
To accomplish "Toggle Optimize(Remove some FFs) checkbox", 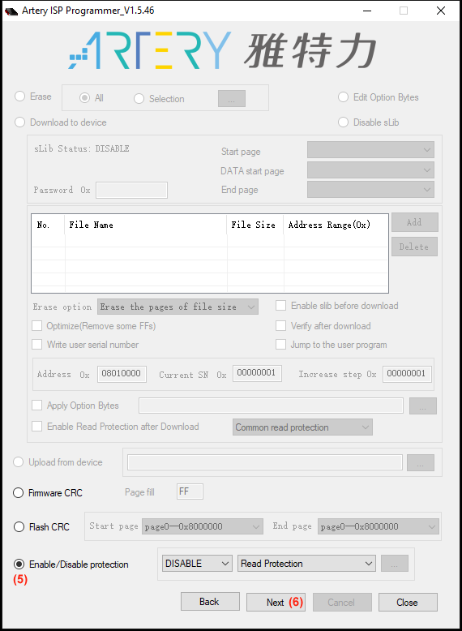I will tap(37, 325).
